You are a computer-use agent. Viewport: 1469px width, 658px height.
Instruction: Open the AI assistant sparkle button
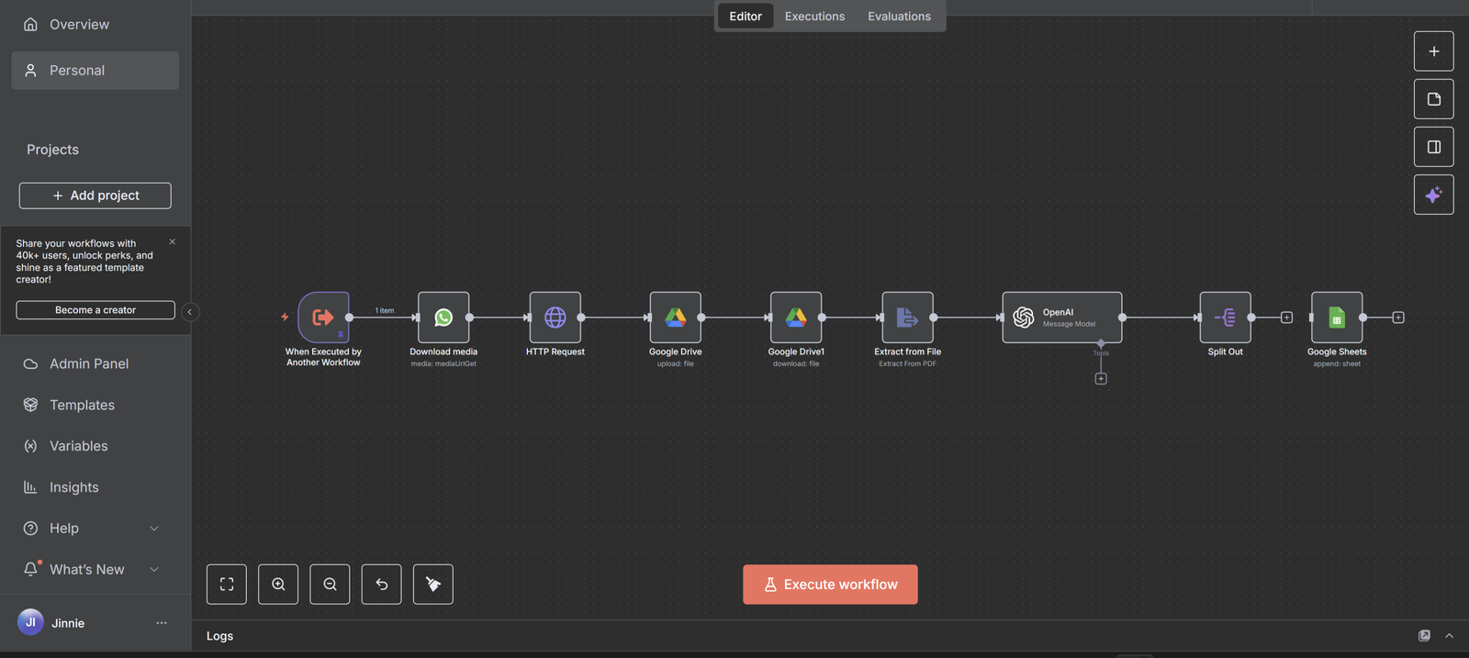click(1433, 195)
